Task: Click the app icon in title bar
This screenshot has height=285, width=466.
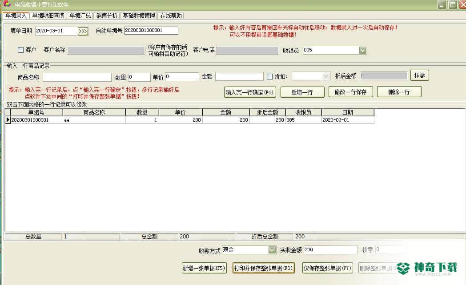Action: tap(7, 4)
